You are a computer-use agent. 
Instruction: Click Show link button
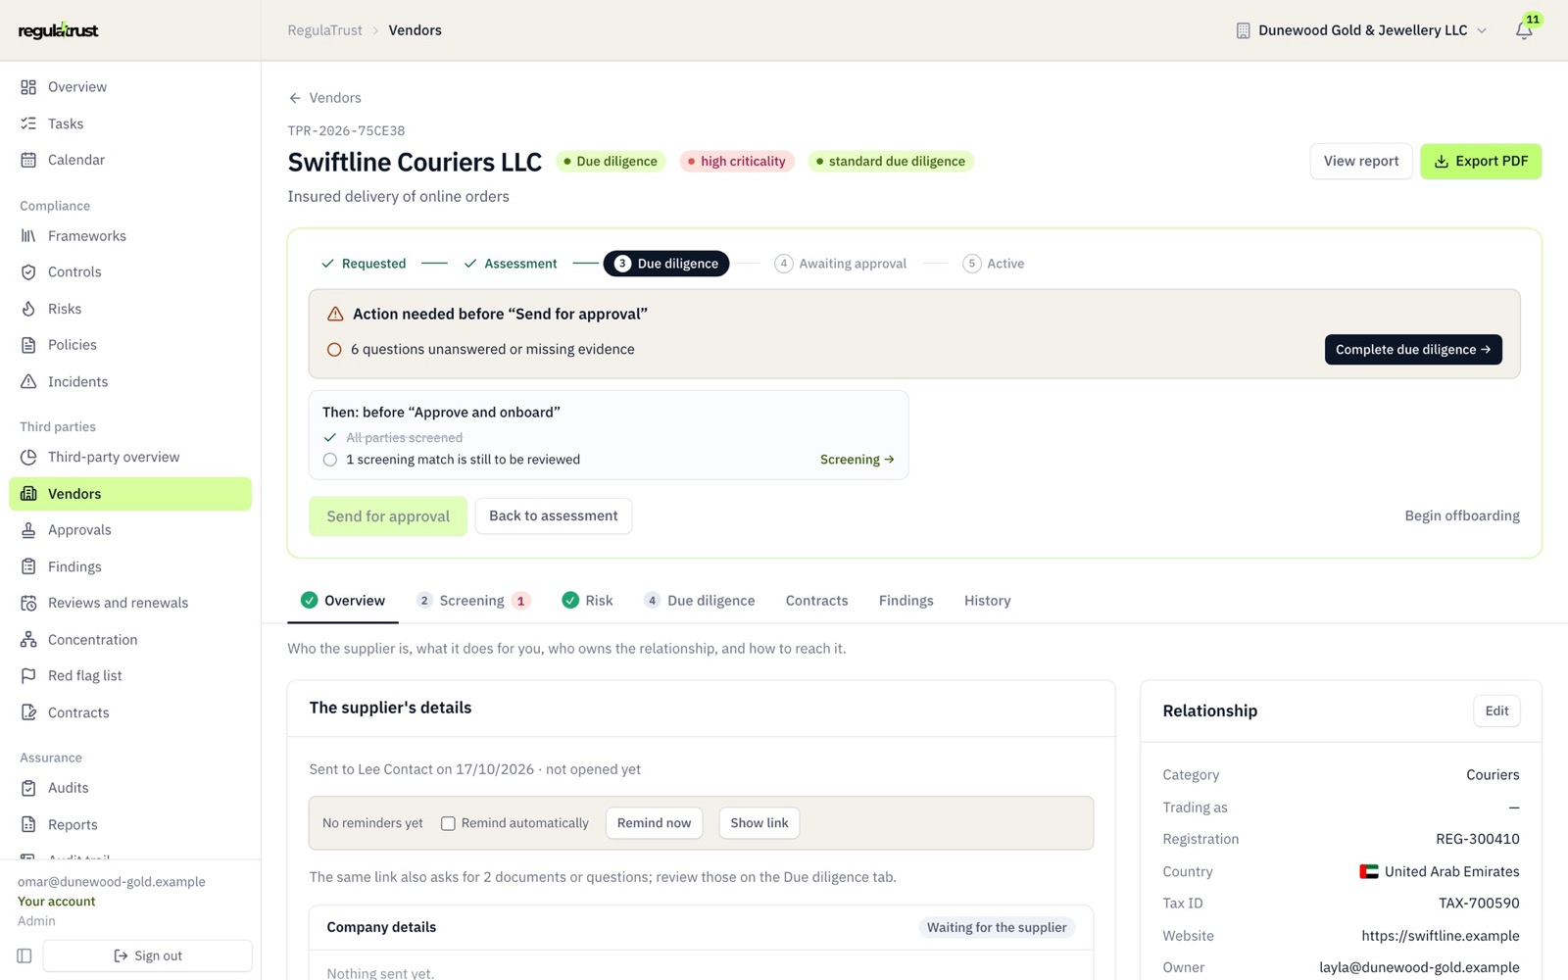759,823
